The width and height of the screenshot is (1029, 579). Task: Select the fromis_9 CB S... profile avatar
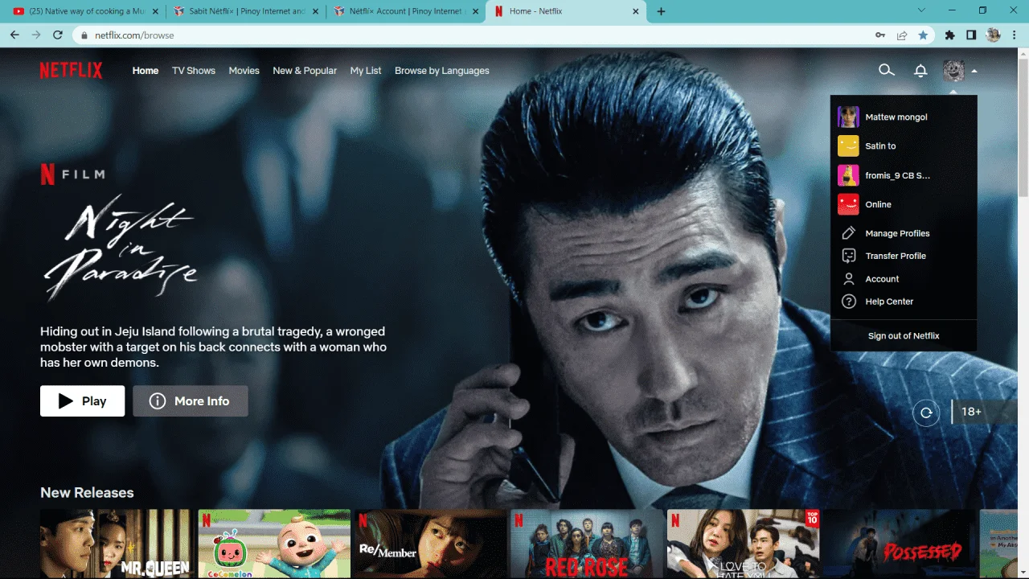848,175
